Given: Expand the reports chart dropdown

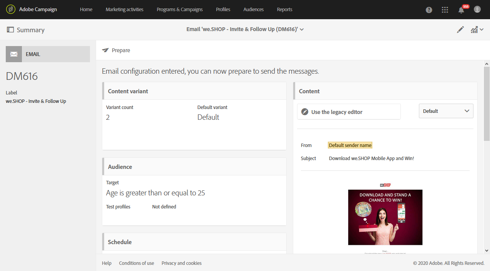Looking at the screenshot, I should 477,30.
